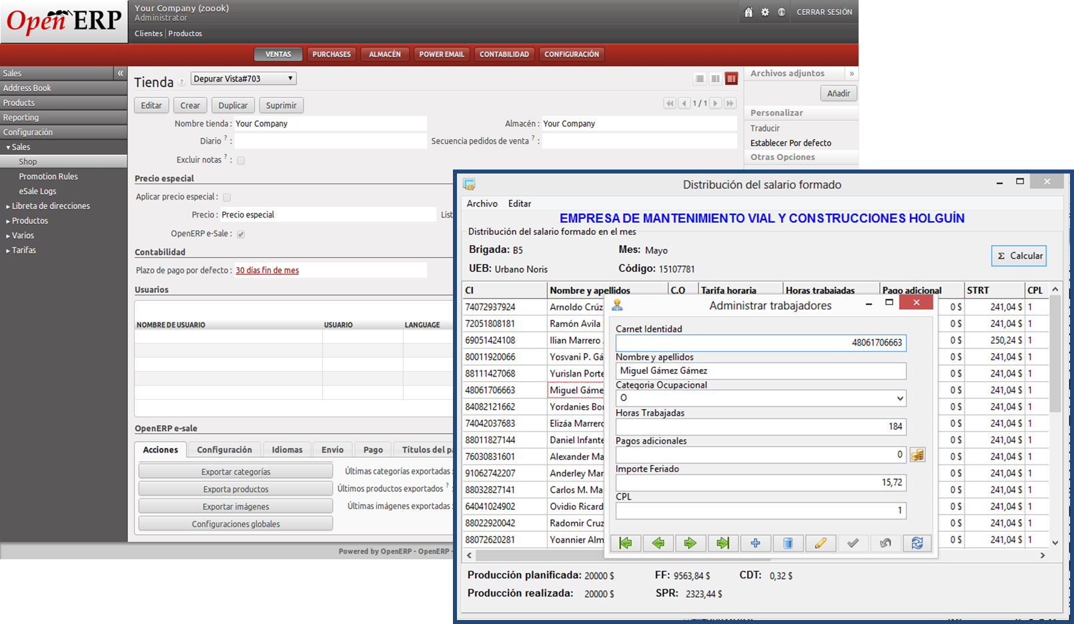The image size is (1074, 624).
Task: Uncheck the OpenERP e-Sale checkbox
Action: coord(241,234)
